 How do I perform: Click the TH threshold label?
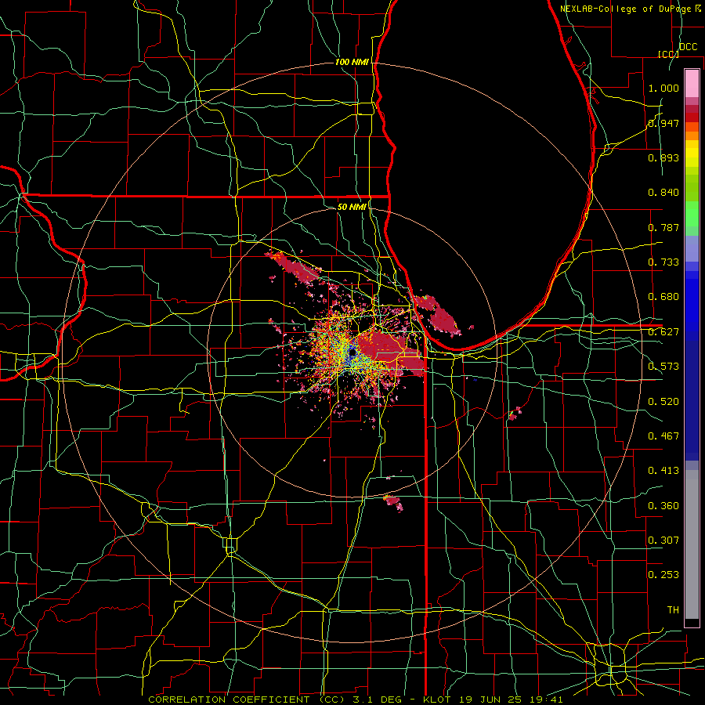click(673, 610)
